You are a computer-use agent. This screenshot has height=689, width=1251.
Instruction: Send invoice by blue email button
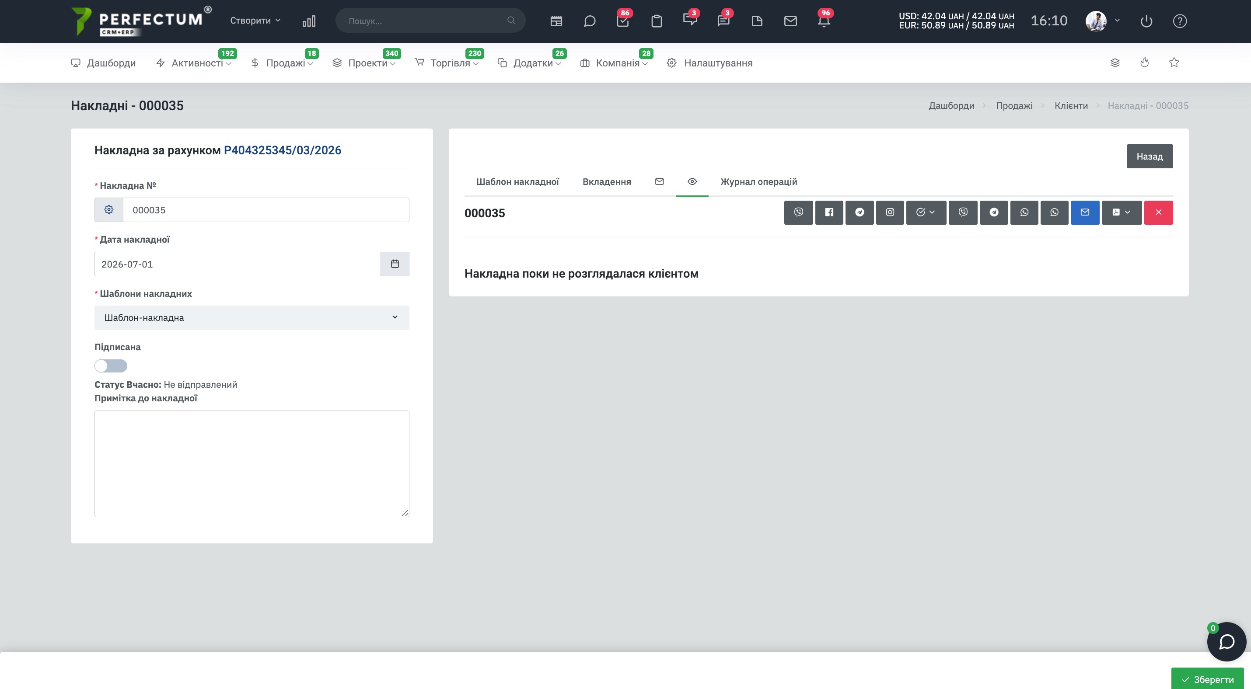(1085, 212)
